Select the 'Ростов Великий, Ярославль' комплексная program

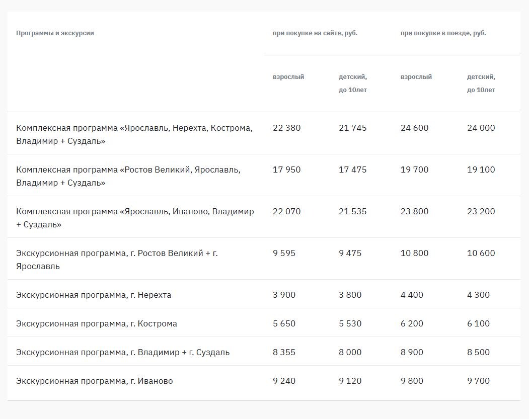128,176
